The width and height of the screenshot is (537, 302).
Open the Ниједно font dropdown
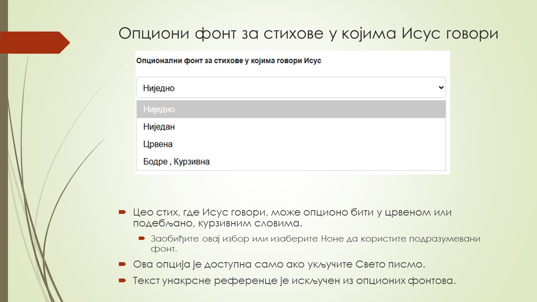coord(291,88)
